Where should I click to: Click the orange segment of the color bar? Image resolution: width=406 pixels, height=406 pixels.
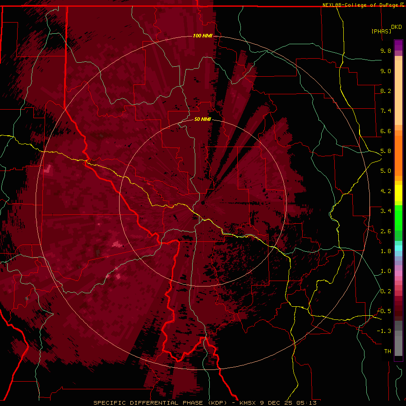point(398,155)
